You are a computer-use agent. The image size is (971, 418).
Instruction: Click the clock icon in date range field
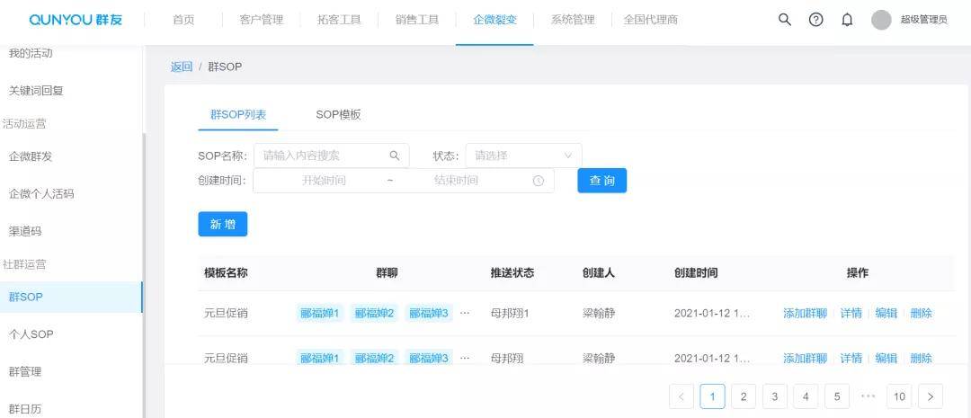coord(539,181)
